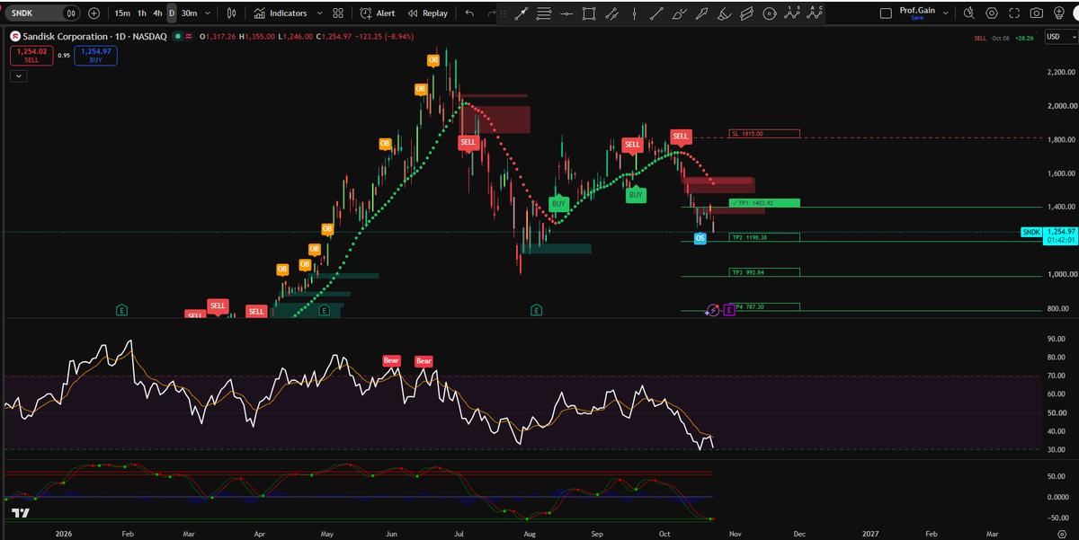Select the D daily interval
The height and width of the screenshot is (540, 1079).
point(172,13)
